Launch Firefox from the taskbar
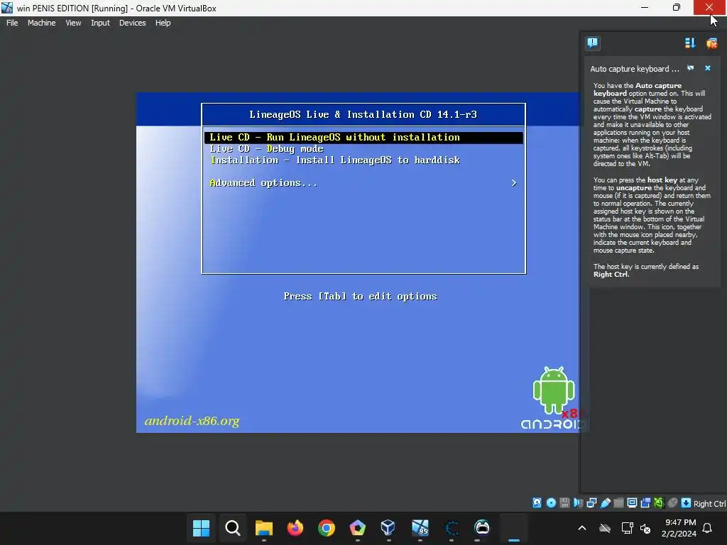The width and height of the screenshot is (727, 545). (295, 528)
